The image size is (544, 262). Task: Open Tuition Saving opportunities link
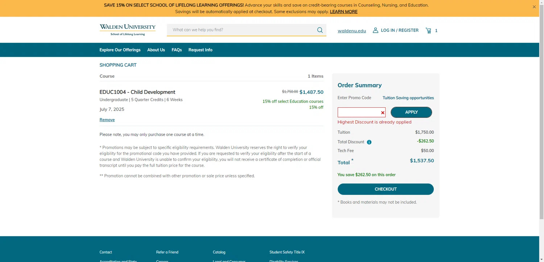point(408,98)
